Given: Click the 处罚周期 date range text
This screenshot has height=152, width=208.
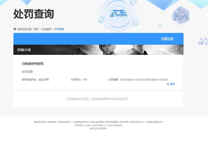Looking at the screenshot, I should point(138,80).
